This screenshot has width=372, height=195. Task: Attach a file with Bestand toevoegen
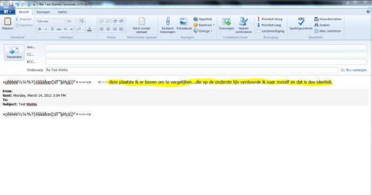tap(168, 25)
